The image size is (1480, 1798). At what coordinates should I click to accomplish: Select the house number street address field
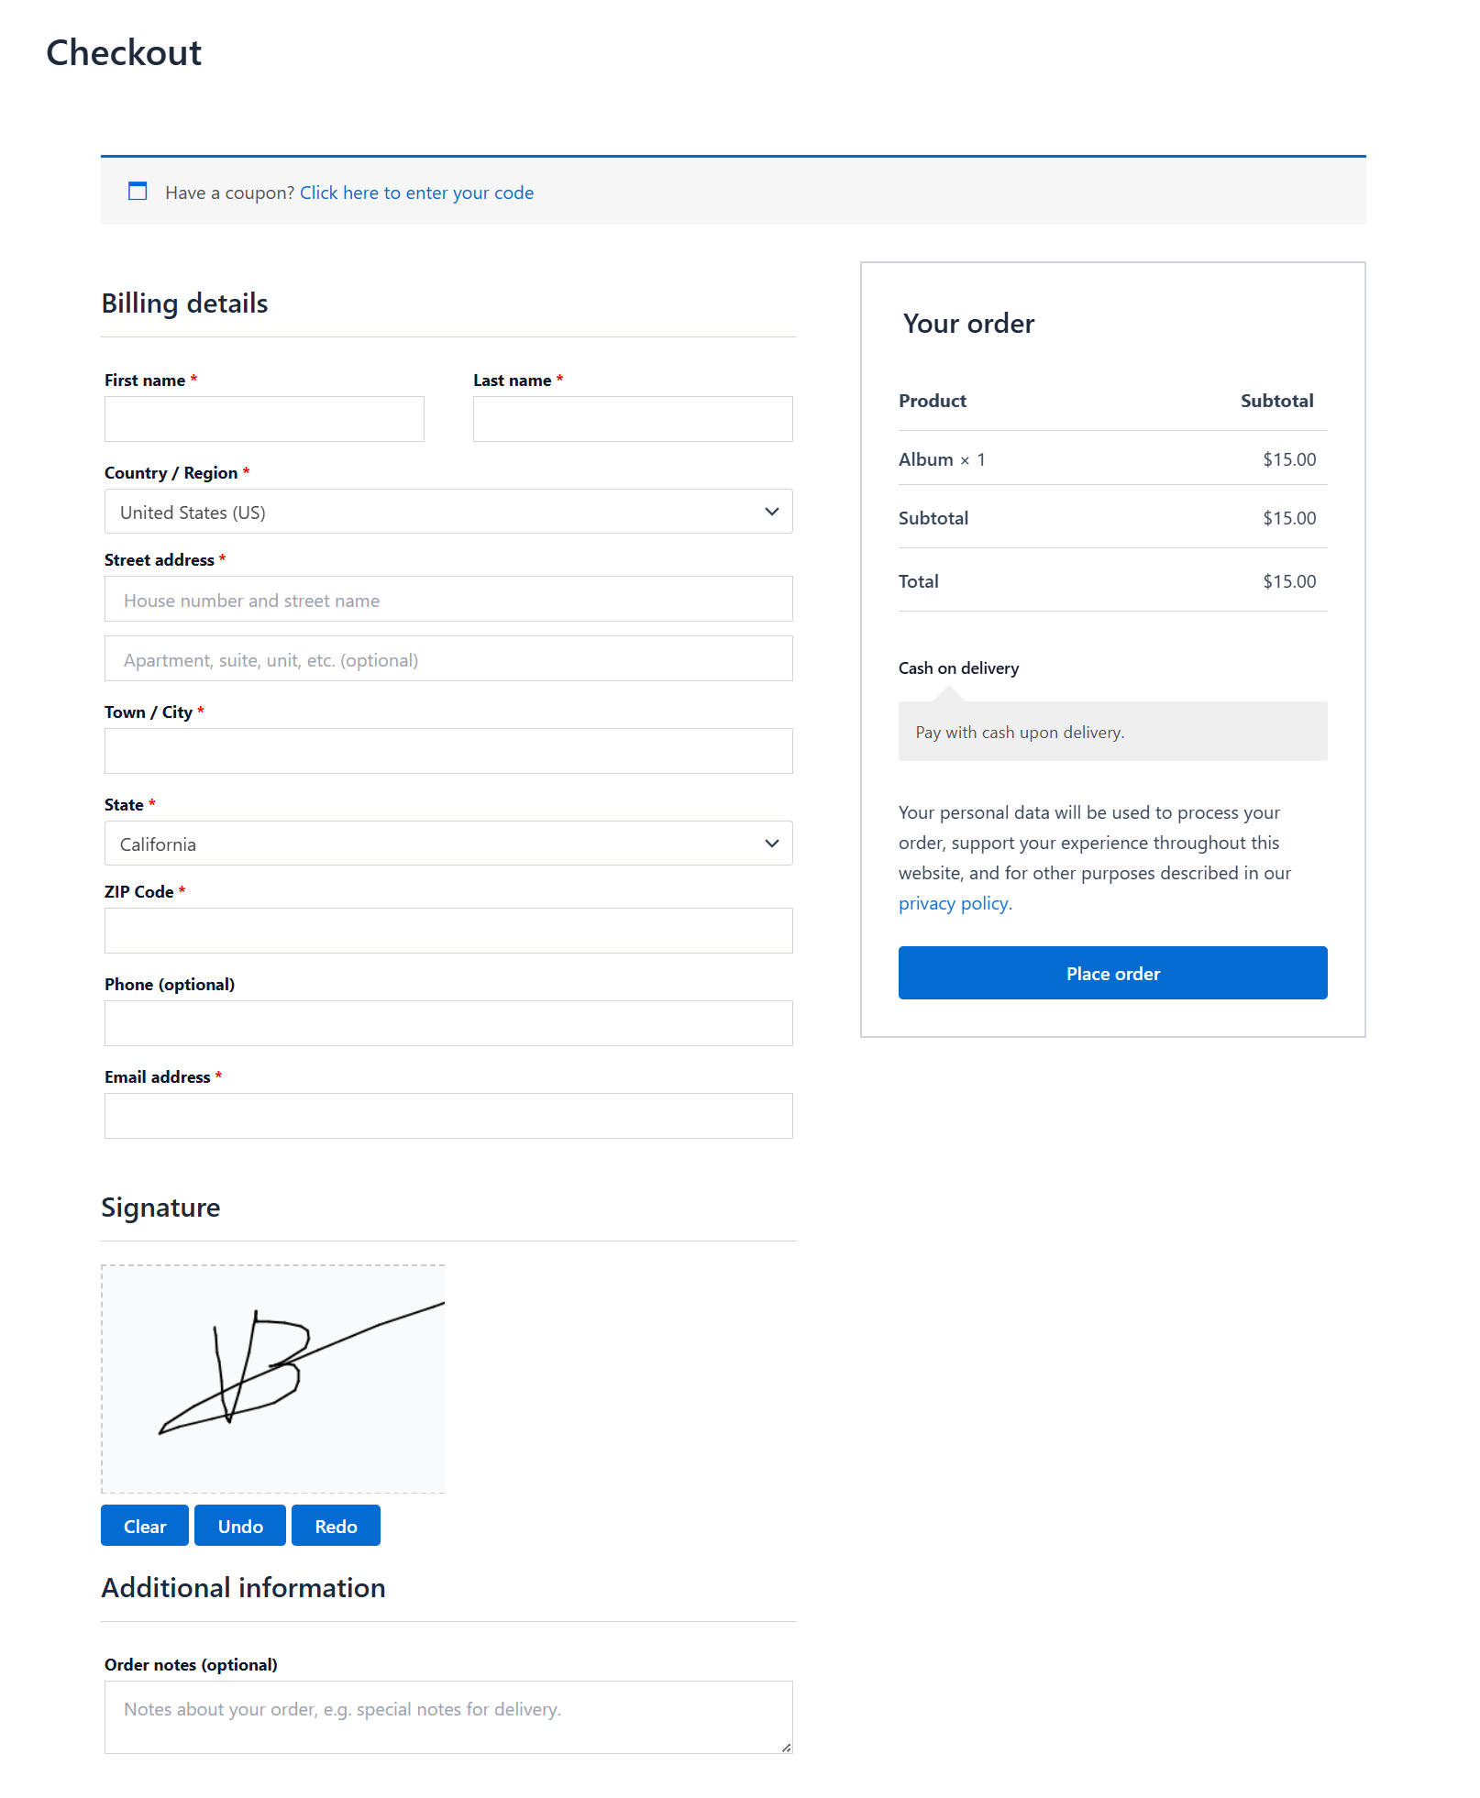[x=448, y=599]
